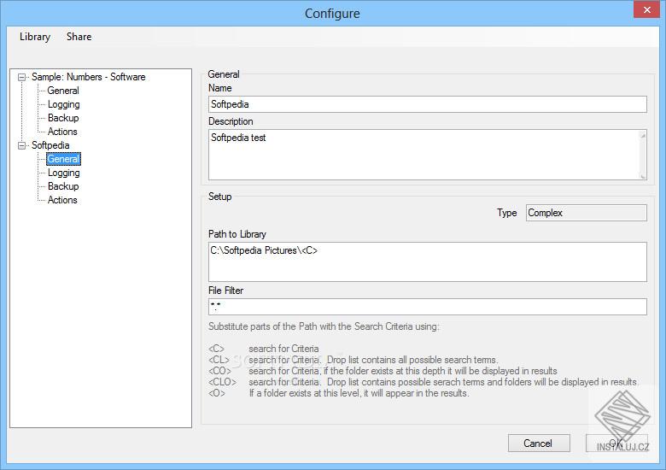Viewport: 666px width, 470px height.
Task: Open Actions under the Softpedia node
Action: 62,200
